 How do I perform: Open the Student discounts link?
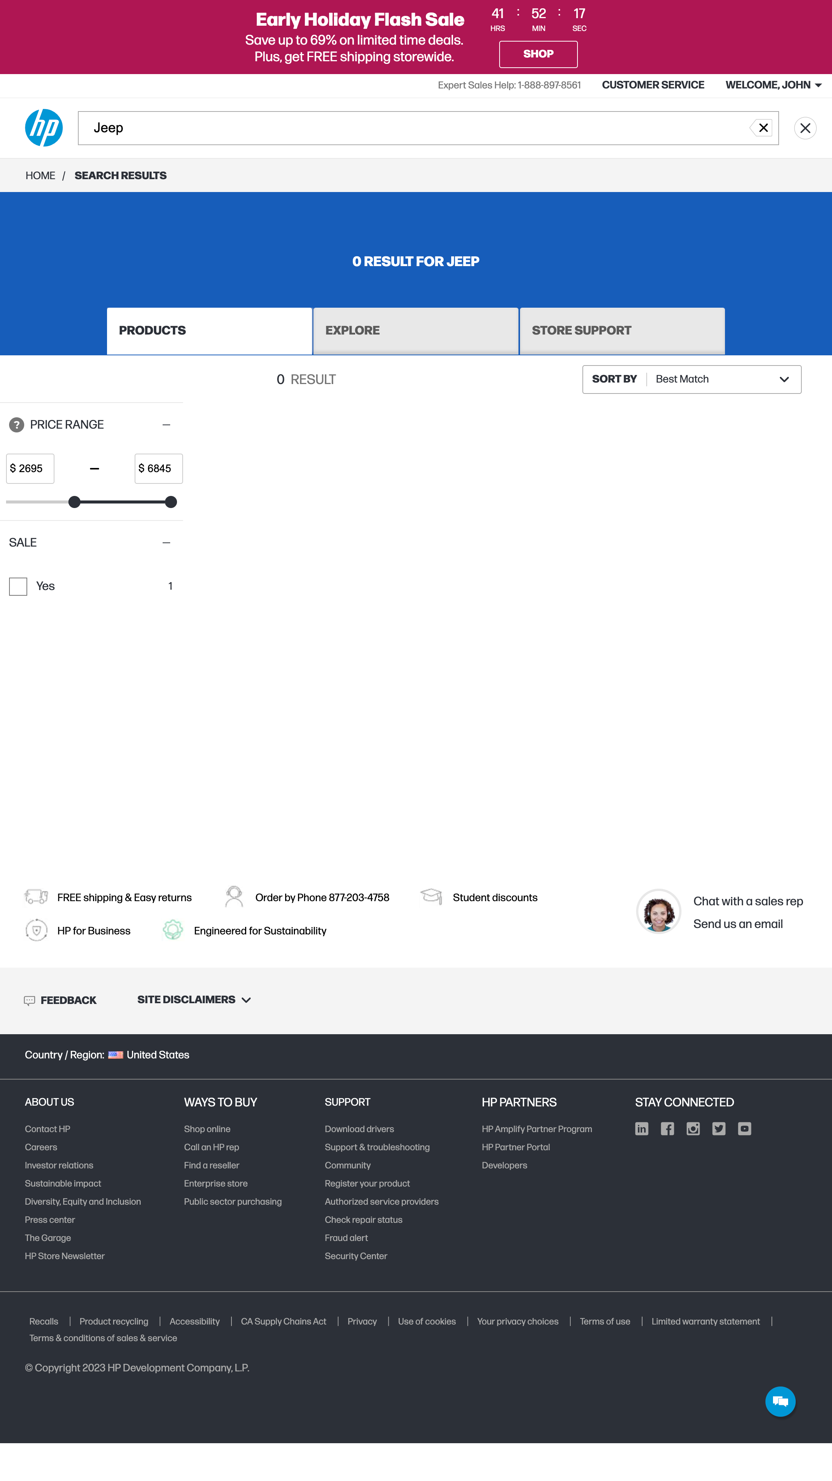(494, 897)
